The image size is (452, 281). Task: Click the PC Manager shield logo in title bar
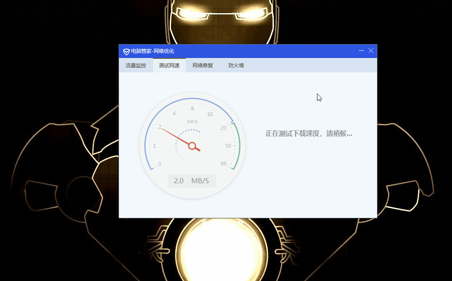point(126,51)
